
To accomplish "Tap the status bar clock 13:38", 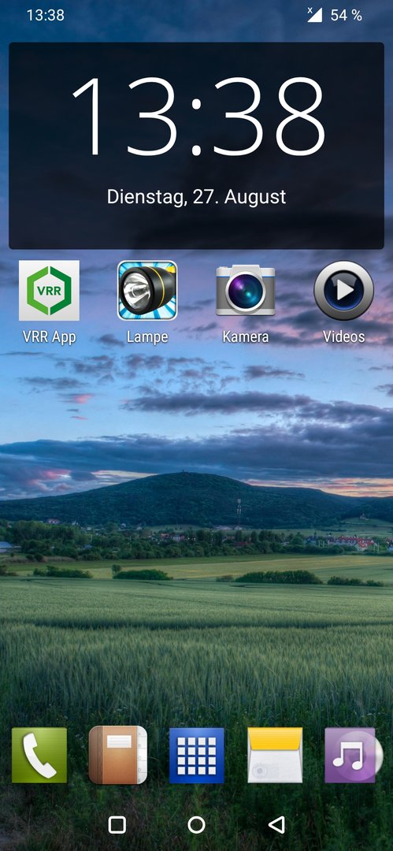I will (x=46, y=15).
